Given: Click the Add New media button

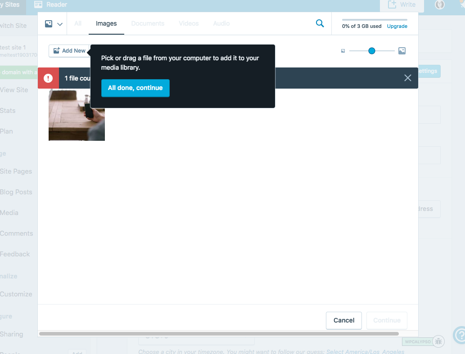Looking at the screenshot, I should click(69, 51).
